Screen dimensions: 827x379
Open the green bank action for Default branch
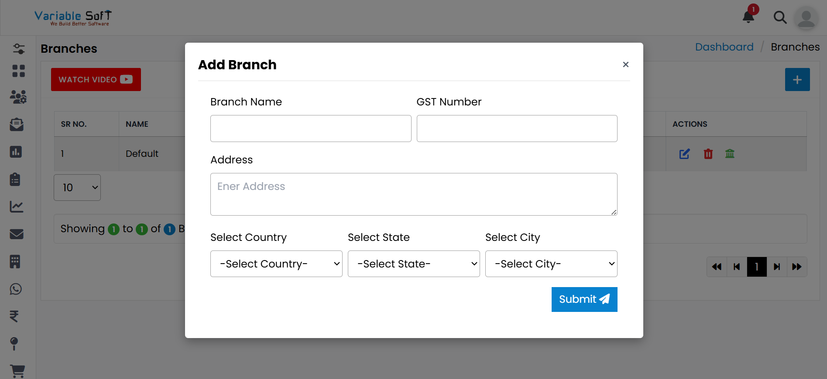tap(730, 154)
